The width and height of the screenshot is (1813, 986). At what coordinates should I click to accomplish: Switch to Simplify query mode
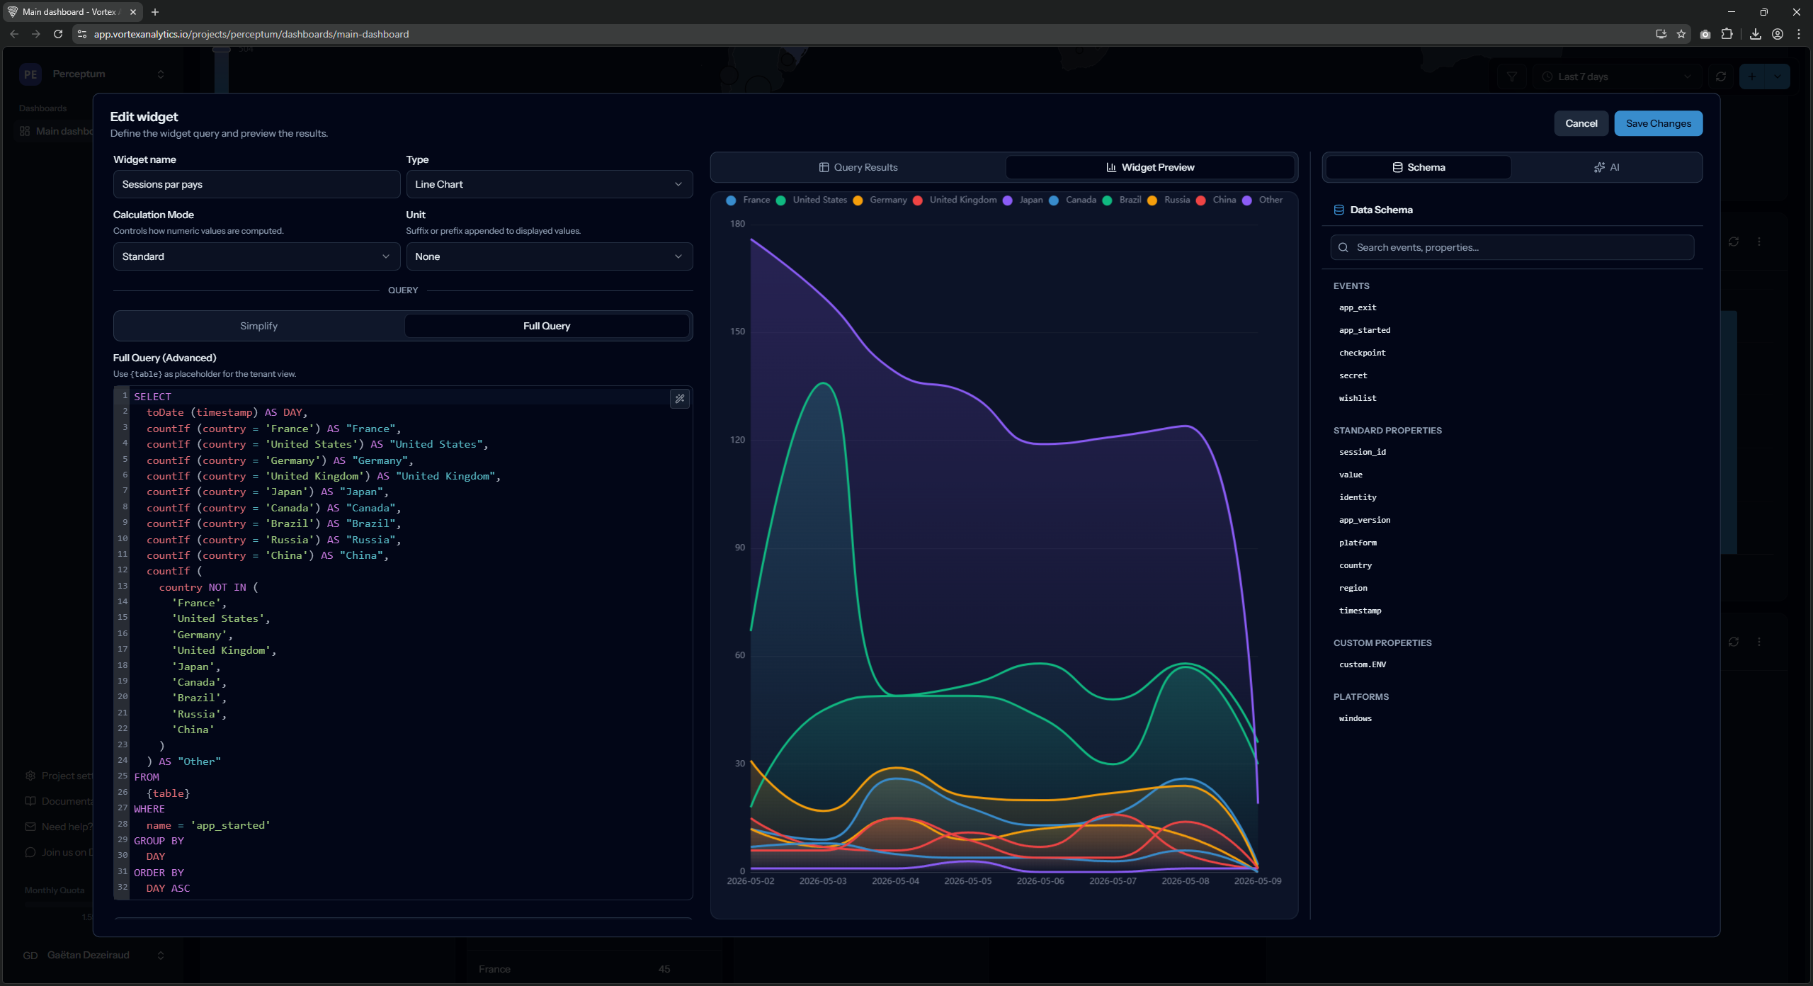click(x=258, y=326)
